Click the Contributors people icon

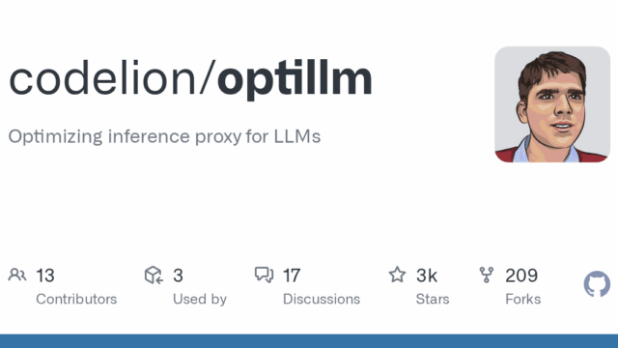(17, 275)
